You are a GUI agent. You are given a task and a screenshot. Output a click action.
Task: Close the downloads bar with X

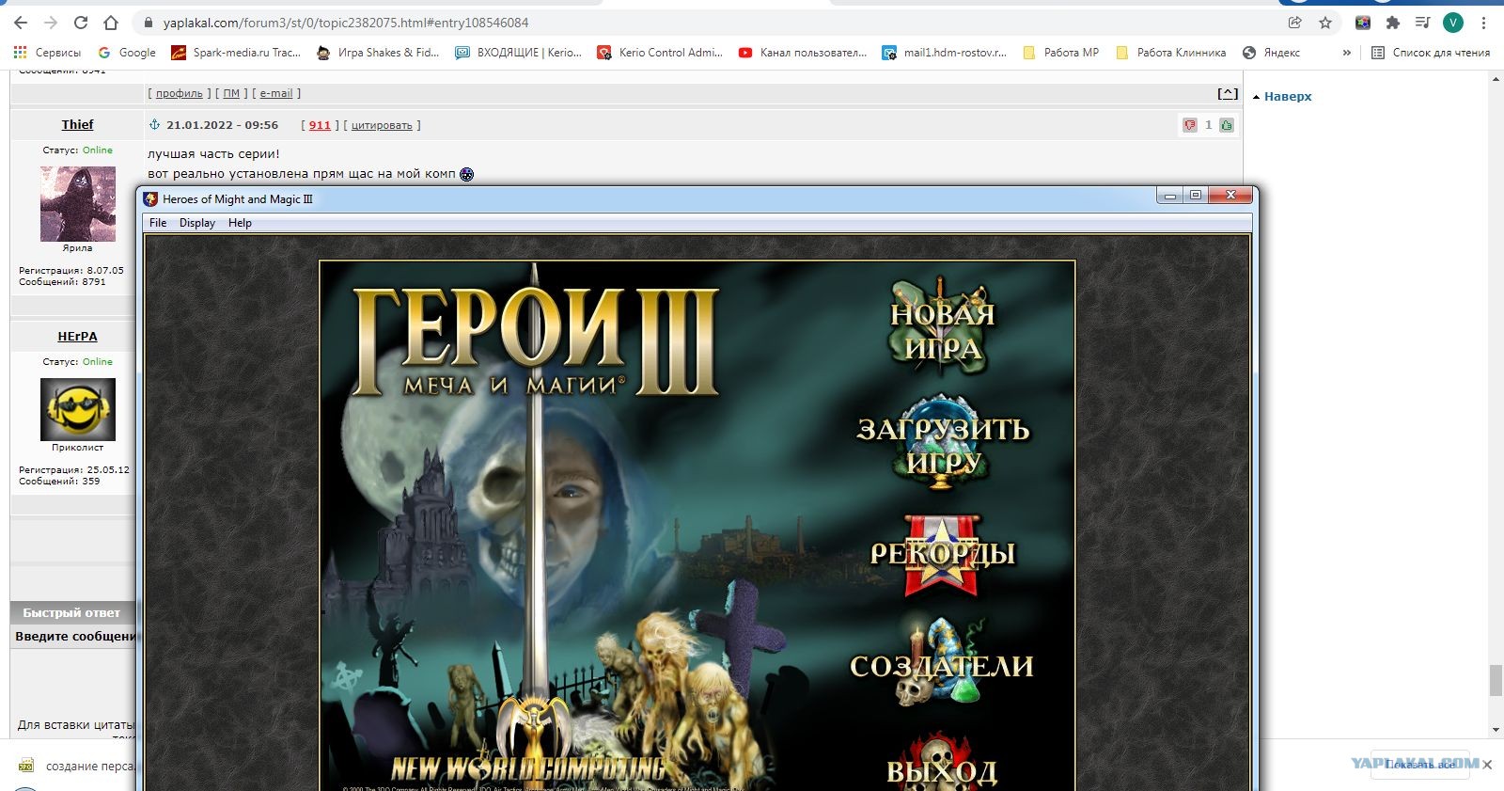point(1487,765)
